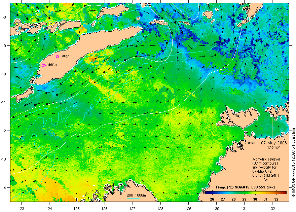Viewport: 296px width, 212px height.
Task: Click the 07:55Z time stamp
Action: [273, 148]
